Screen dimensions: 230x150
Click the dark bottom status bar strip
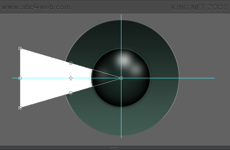(115, 148)
